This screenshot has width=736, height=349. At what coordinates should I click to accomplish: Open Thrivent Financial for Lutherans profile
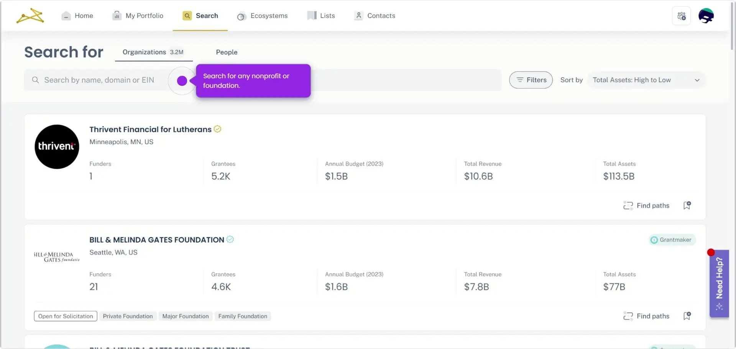pyautogui.click(x=150, y=130)
